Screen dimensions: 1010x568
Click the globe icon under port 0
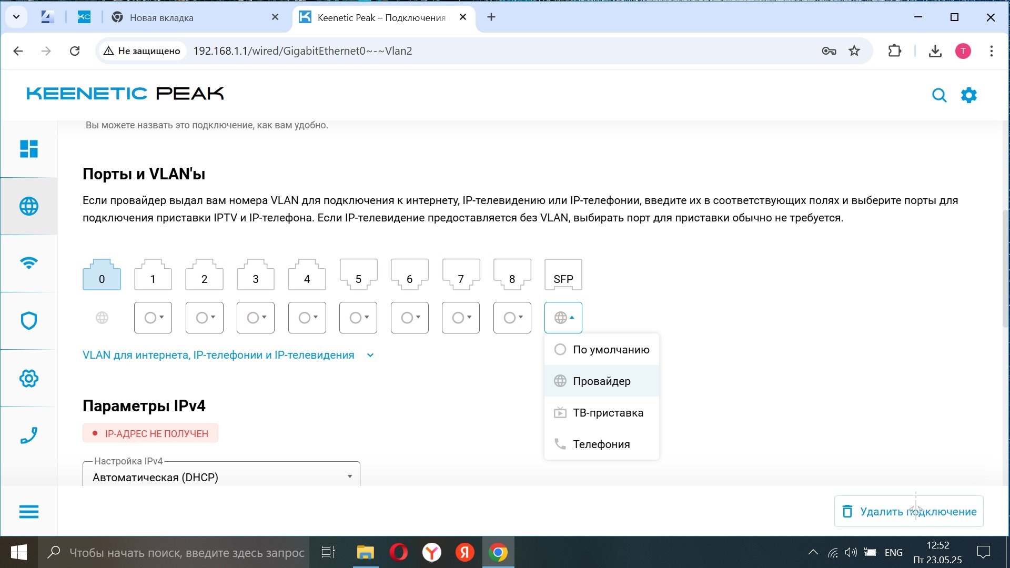click(102, 318)
